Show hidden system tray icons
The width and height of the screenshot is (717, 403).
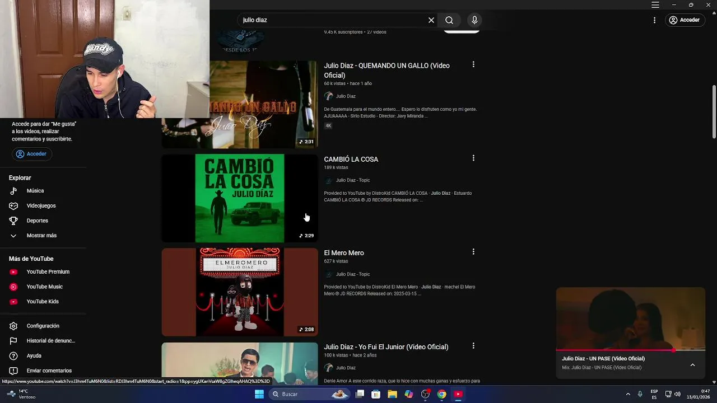pos(628,394)
